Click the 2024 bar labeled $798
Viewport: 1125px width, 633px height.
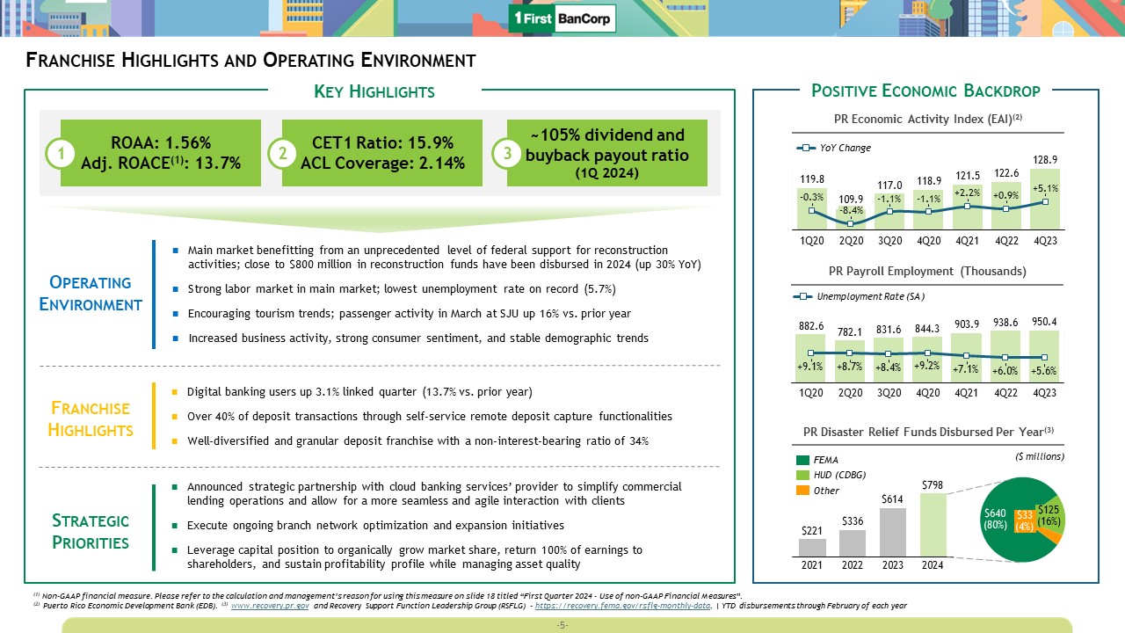933,524
